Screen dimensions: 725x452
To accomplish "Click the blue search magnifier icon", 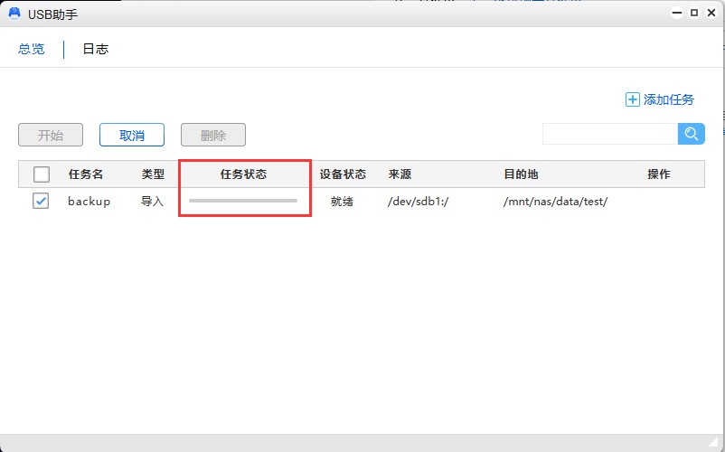I will click(692, 134).
